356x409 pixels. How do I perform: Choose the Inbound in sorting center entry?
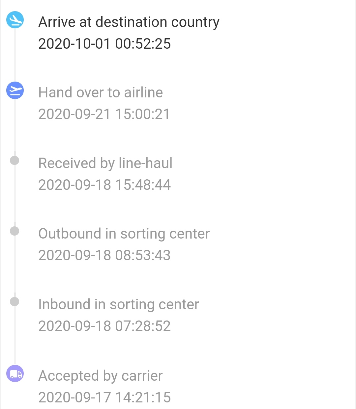(x=119, y=304)
